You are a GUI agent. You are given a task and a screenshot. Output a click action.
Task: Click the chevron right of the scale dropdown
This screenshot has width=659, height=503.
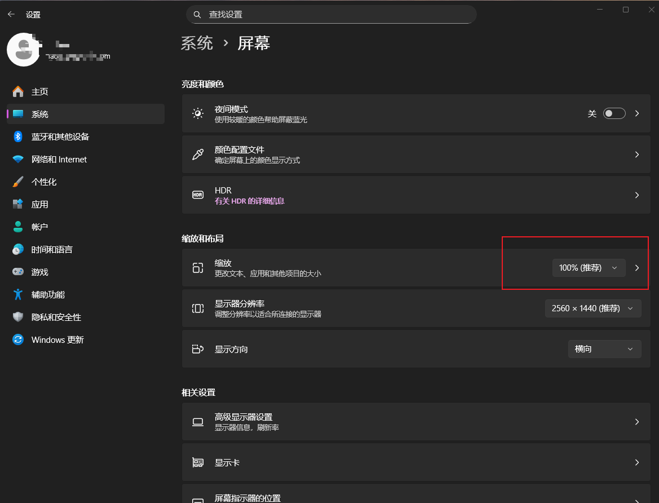tap(637, 268)
